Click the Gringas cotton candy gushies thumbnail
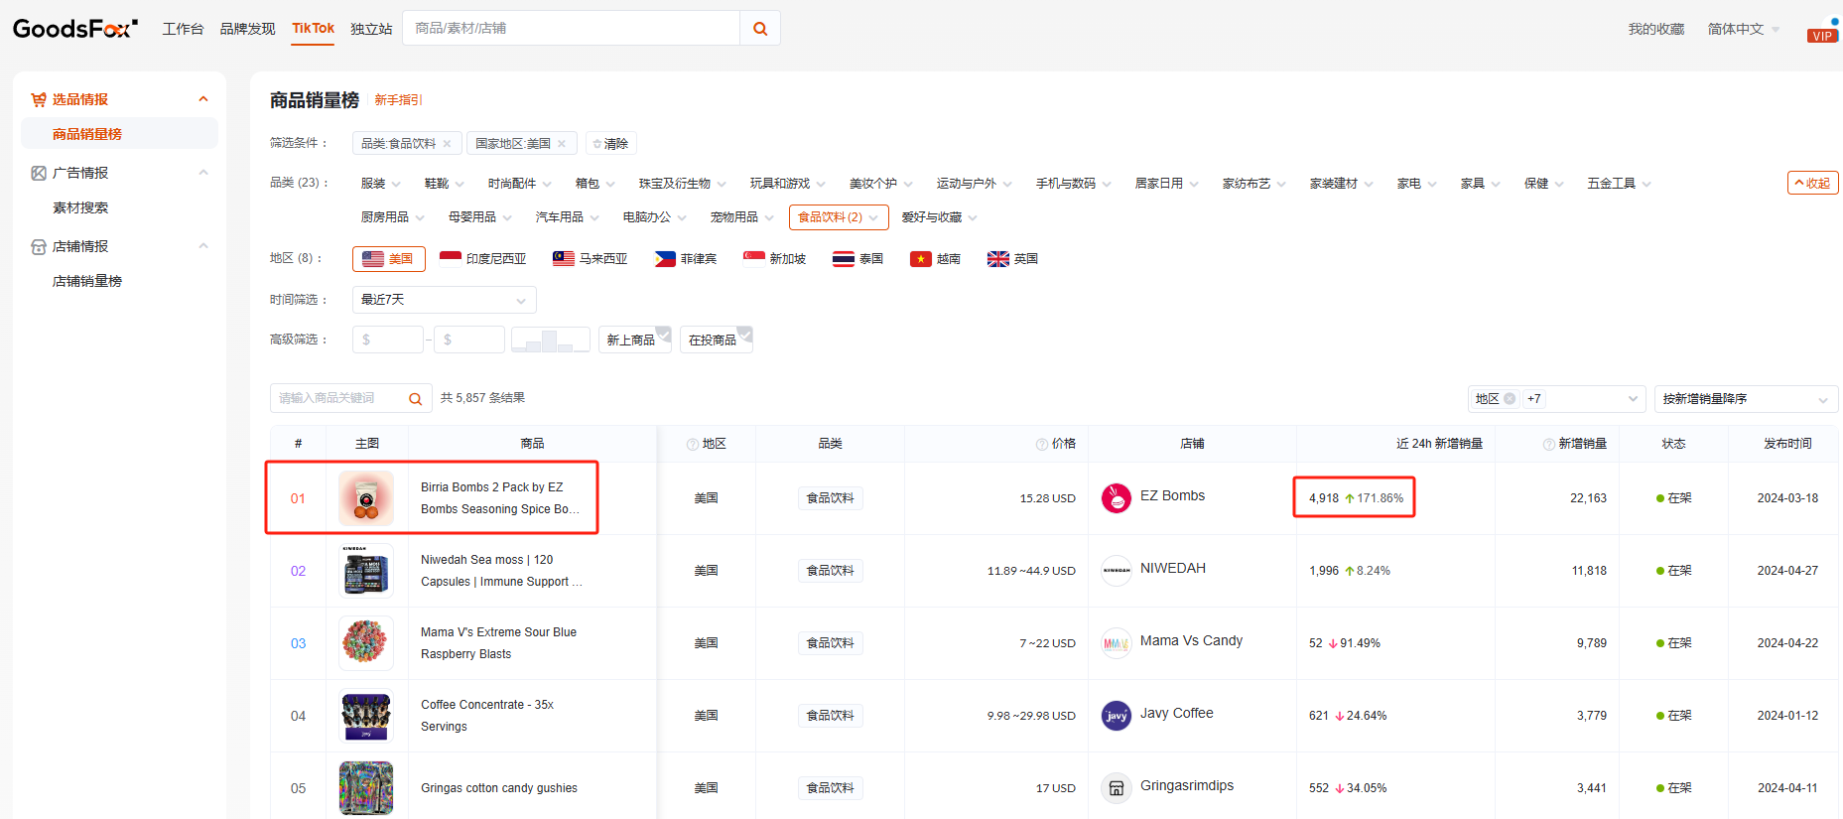1843x819 pixels. tap(366, 788)
